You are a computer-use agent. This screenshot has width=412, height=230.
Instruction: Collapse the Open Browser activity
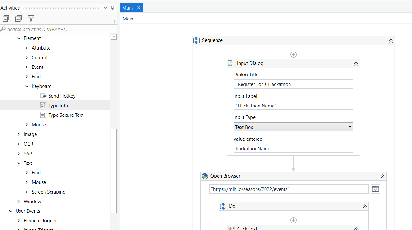(382, 176)
